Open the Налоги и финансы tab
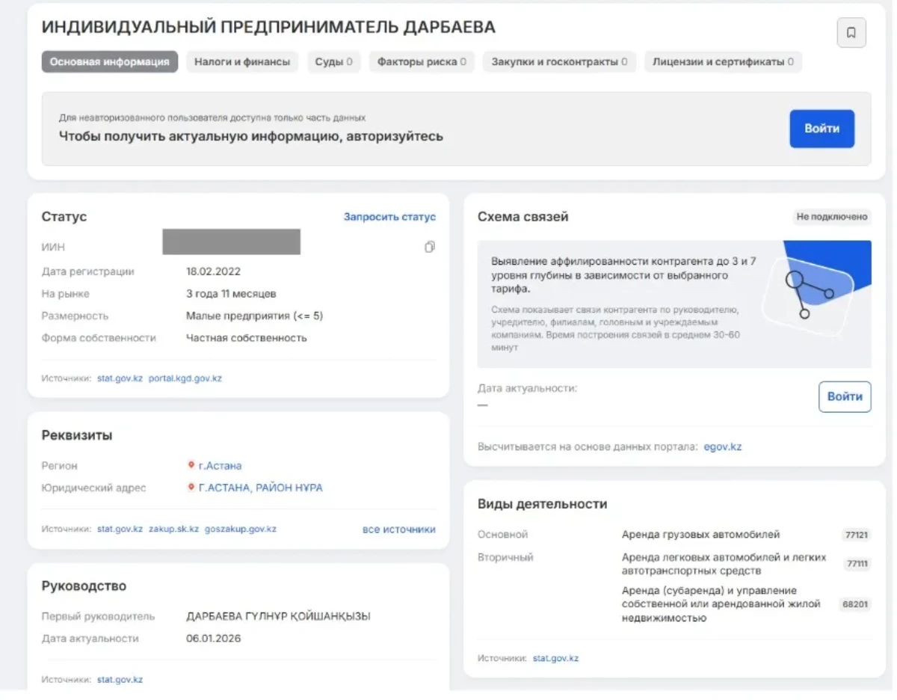Screen dimensions: 897x700 (x=242, y=62)
